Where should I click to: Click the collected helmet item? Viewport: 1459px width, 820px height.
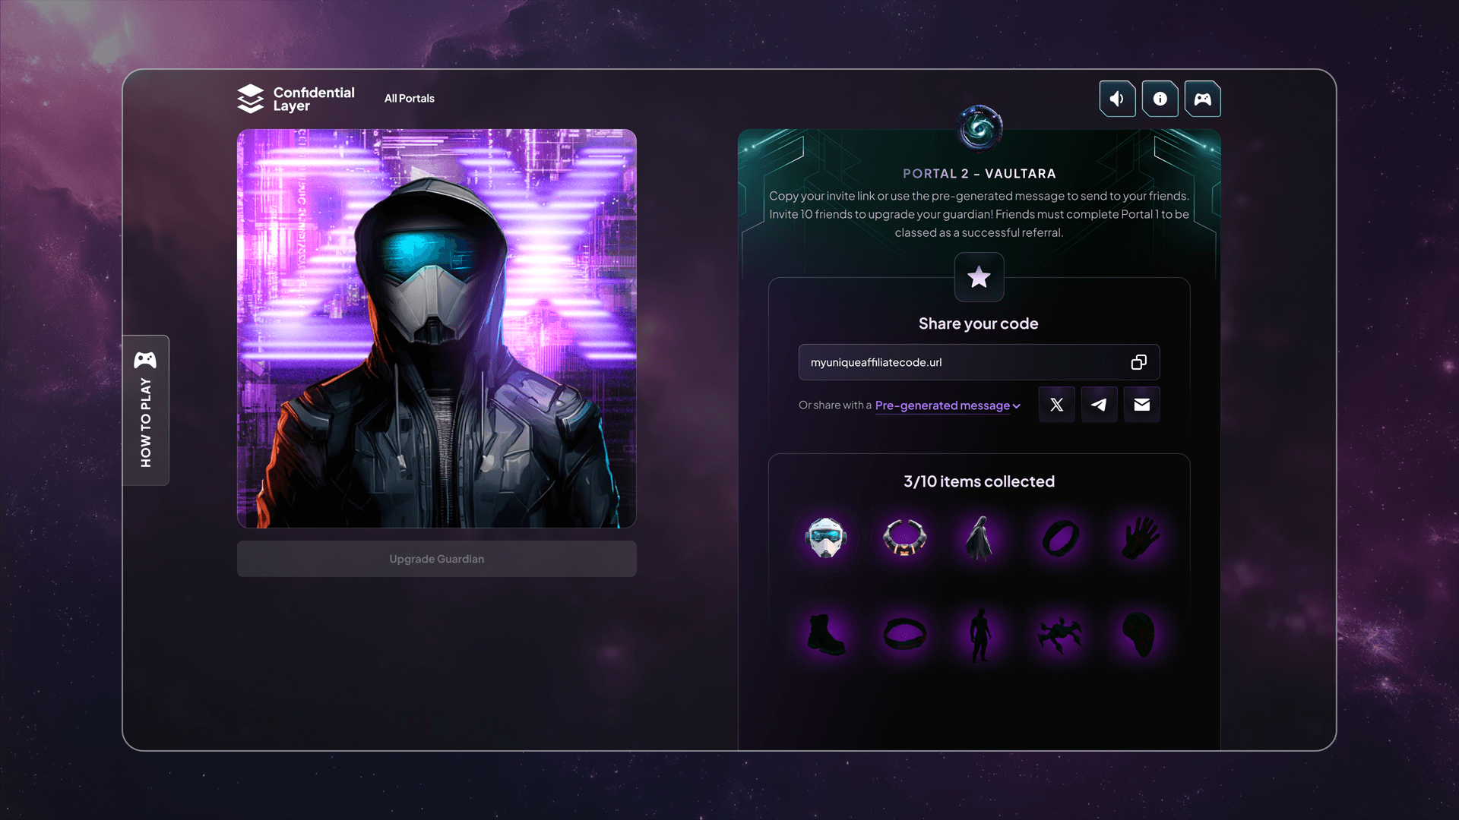click(x=825, y=538)
